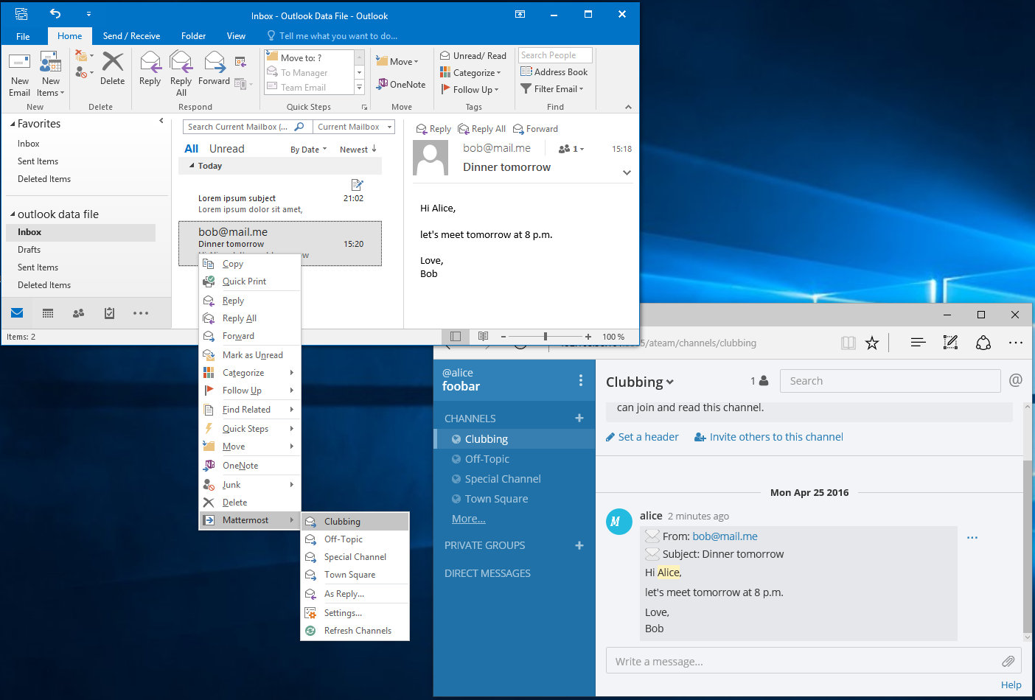Image resolution: width=1035 pixels, height=700 pixels.
Task: Open Clubbing channel header dropdown
Action: click(x=639, y=382)
